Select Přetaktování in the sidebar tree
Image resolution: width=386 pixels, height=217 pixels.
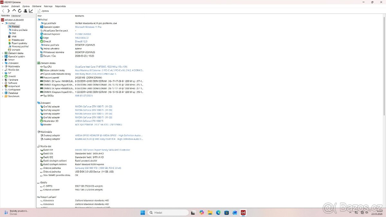[18, 40]
